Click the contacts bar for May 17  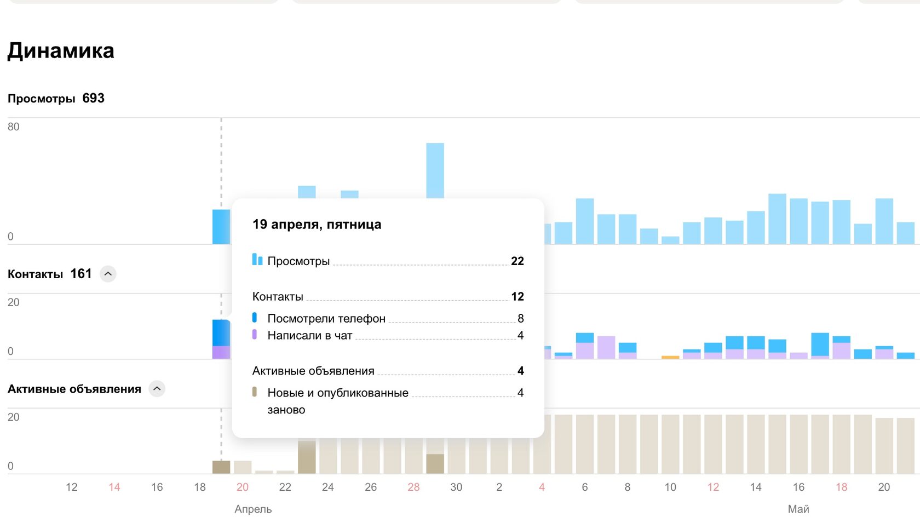pos(820,346)
